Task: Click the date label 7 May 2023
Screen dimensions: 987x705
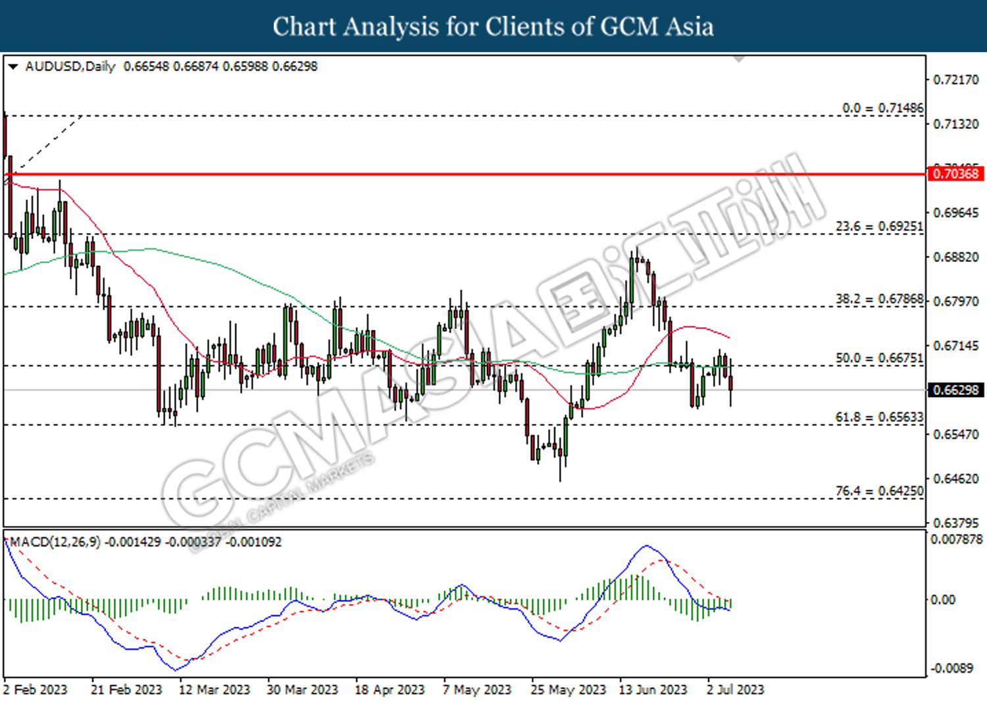Action: click(477, 689)
